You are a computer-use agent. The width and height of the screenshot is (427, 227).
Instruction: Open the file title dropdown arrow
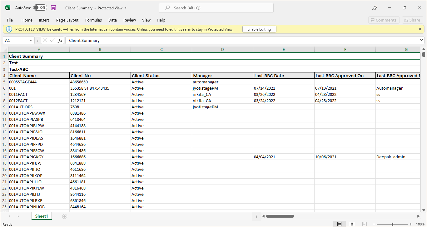126,8
